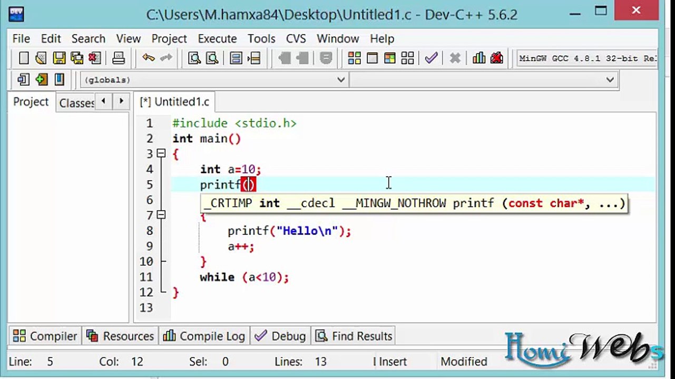
Task: Open the Find Results bottom tab
Action: (x=354, y=336)
